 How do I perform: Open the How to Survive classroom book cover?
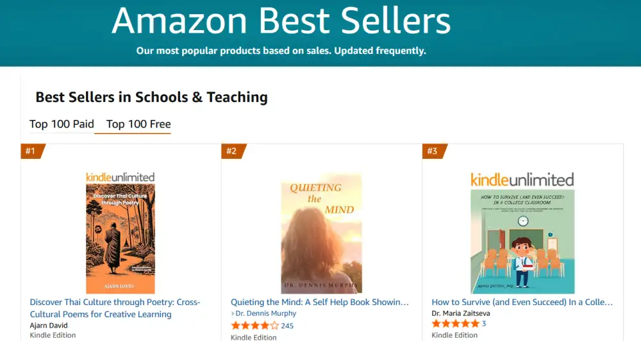(522, 241)
